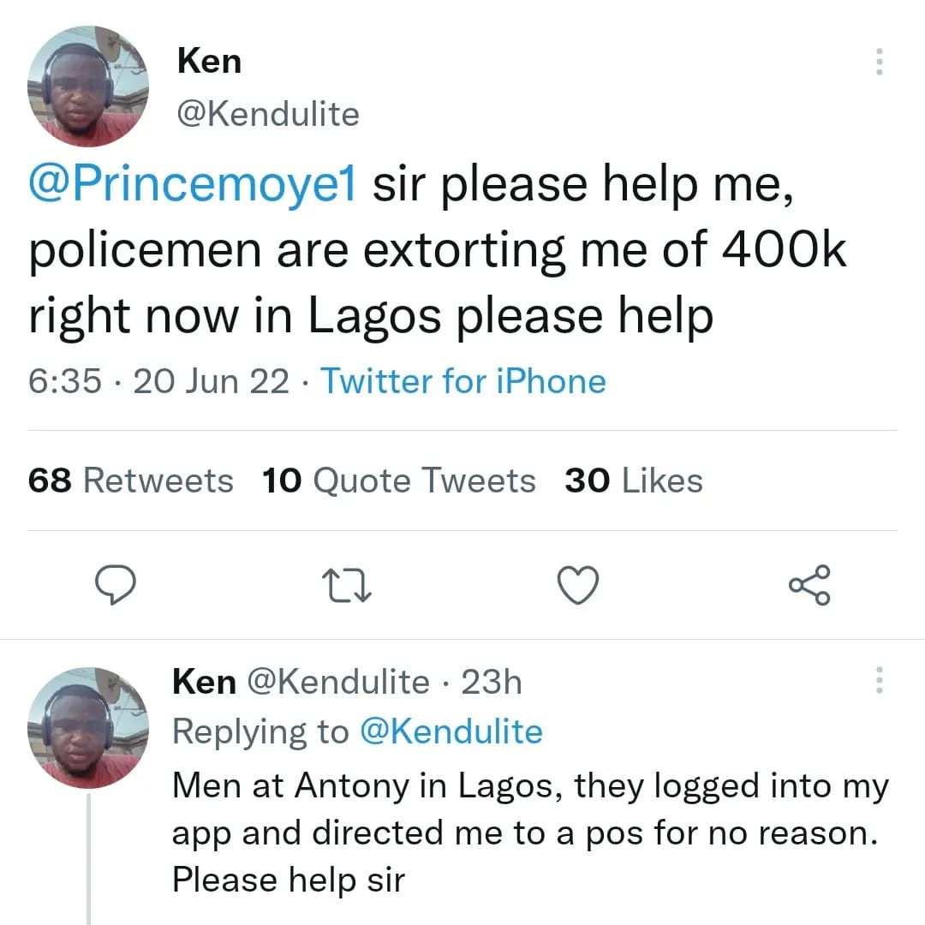This screenshot has height=925, width=925.
Task: Open the @Kendulite handle under main name
Action: [x=267, y=114]
